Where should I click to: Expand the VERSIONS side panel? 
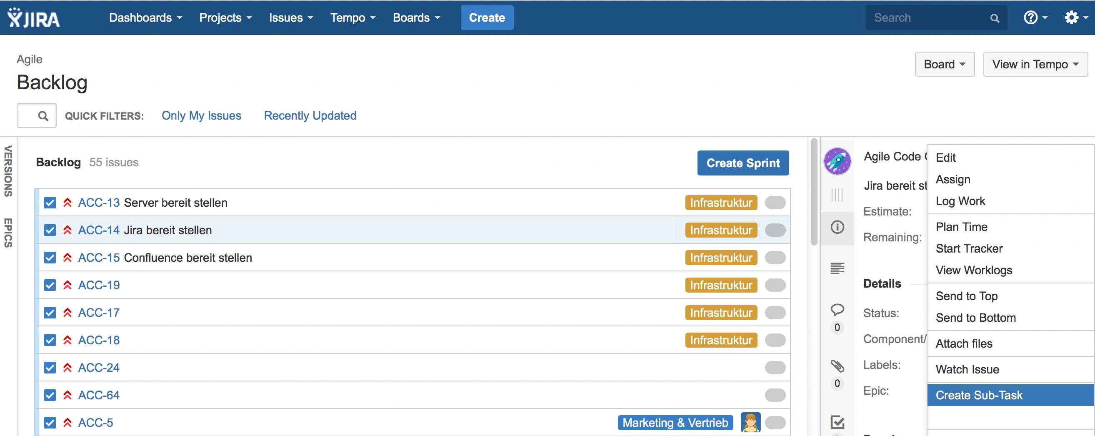click(8, 171)
